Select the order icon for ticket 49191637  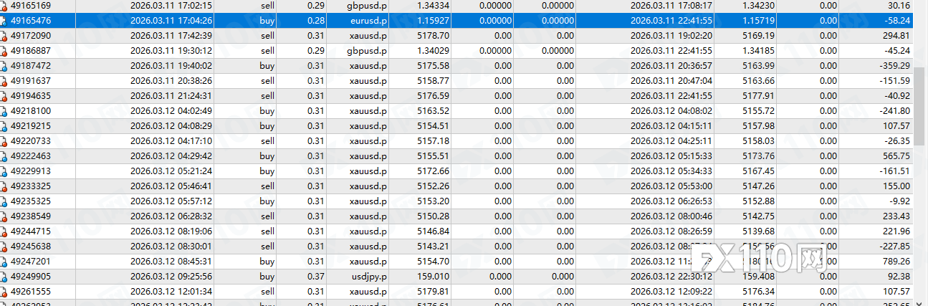(4, 81)
